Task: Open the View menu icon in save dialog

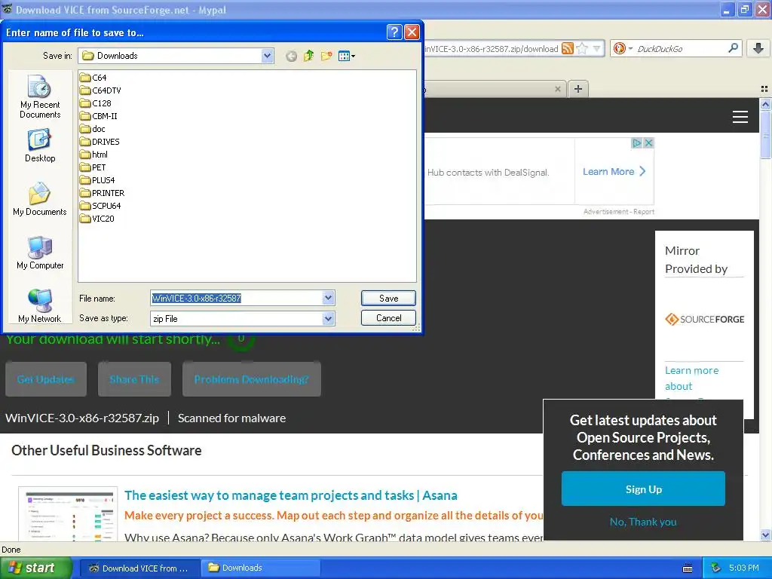Action: 347,56
